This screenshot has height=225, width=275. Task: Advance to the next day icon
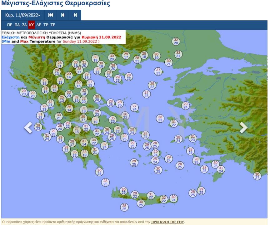pos(75,15)
